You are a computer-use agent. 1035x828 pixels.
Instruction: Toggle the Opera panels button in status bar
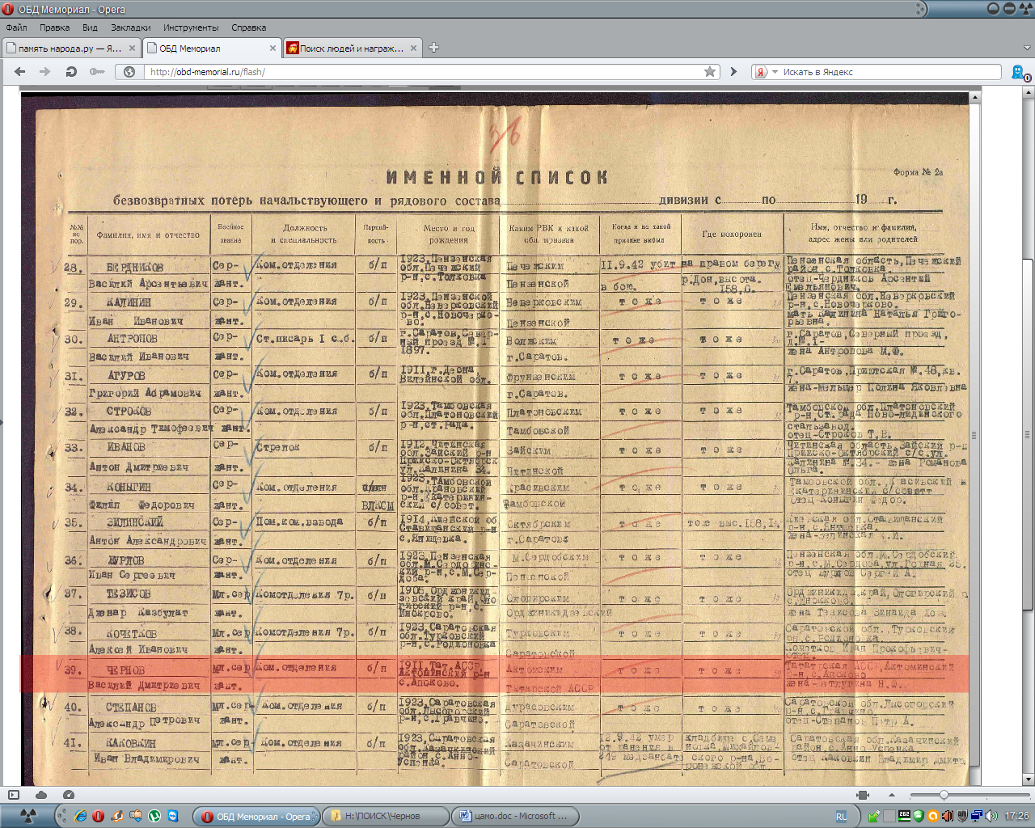pyautogui.click(x=13, y=795)
